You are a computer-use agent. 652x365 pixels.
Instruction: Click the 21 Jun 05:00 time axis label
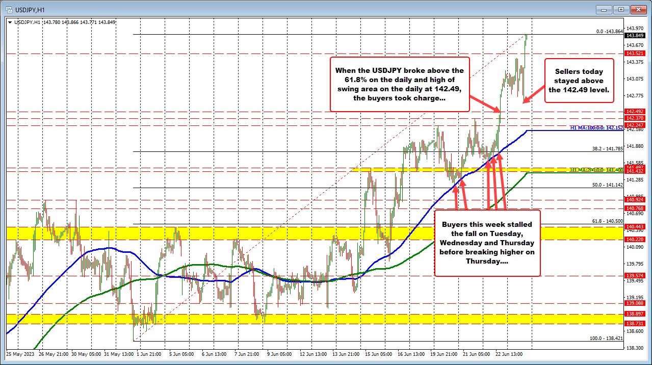(x=477, y=353)
